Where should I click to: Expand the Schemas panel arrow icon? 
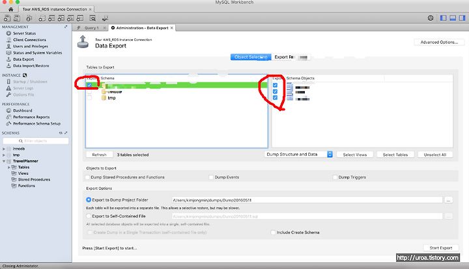[x=66, y=133]
